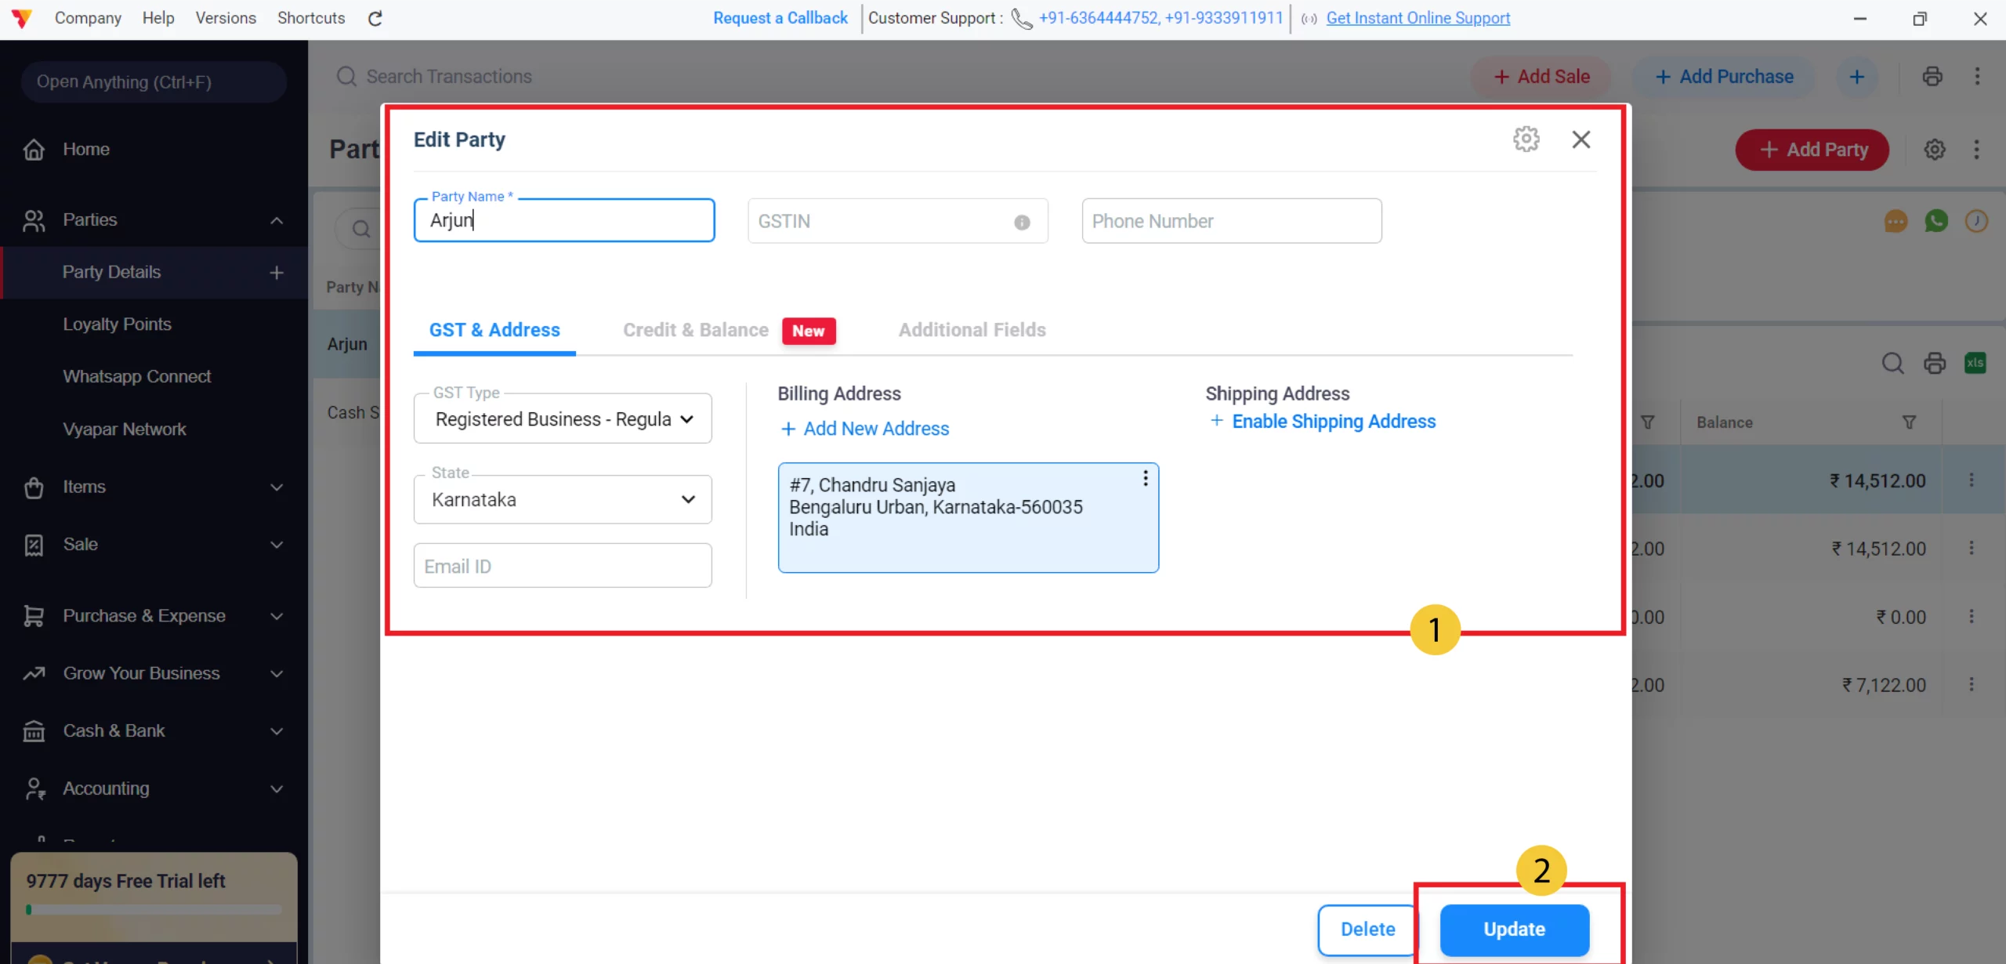
Task: Open the State dropdown showing Karnataka
Action: coord(562,499)
